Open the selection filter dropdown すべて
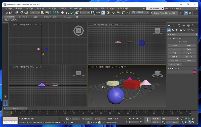The height and width of the screenshot is (127, 201). (x=34, y=12)
